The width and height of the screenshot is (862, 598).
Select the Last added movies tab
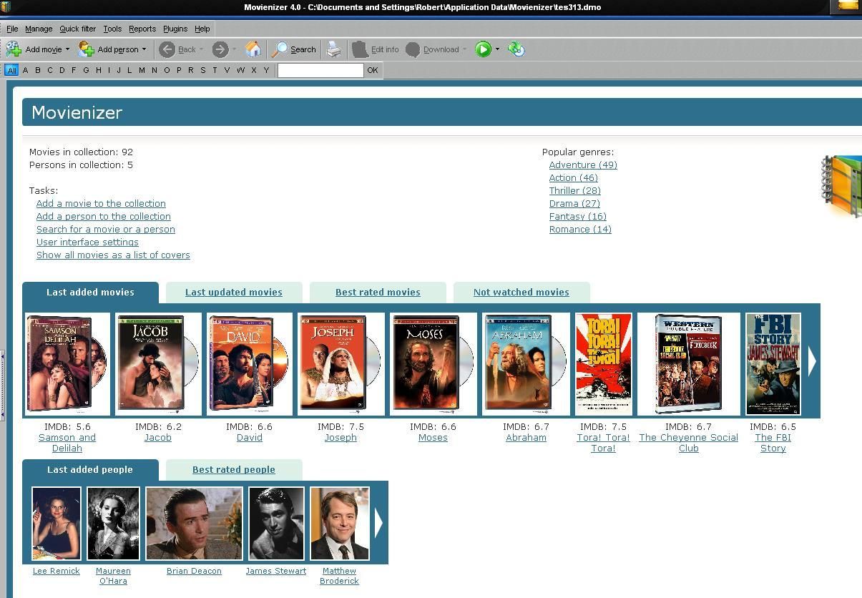click(x=90, y=293)
